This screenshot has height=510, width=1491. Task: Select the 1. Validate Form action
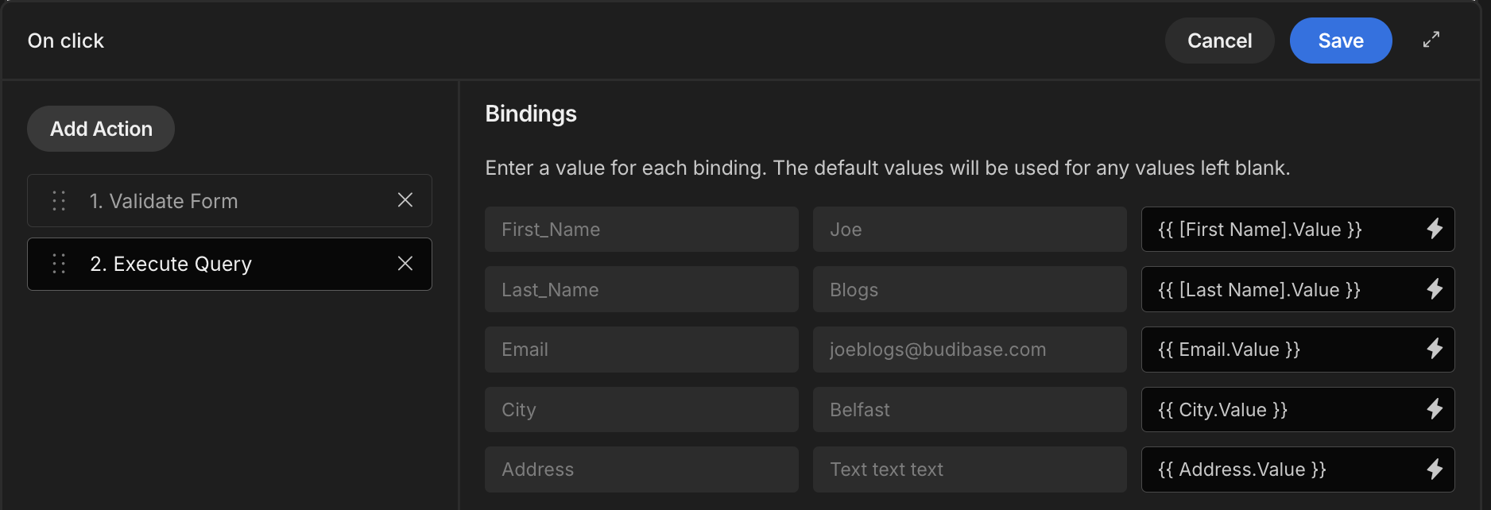click(x=230, y=201)
